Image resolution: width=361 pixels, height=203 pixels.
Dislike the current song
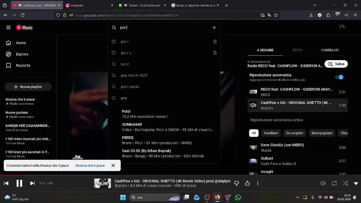[x=237, y=183]
